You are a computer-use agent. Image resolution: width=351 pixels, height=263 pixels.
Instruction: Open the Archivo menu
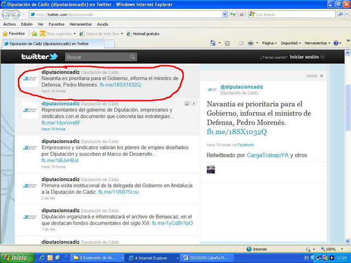click(x=9, y=24)
